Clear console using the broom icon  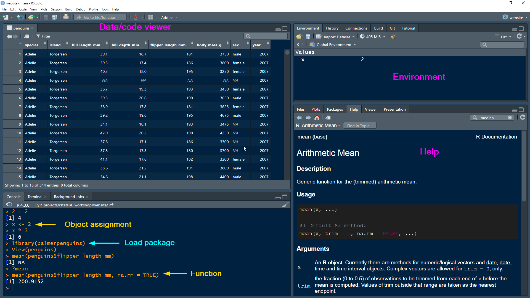(285, 205)
